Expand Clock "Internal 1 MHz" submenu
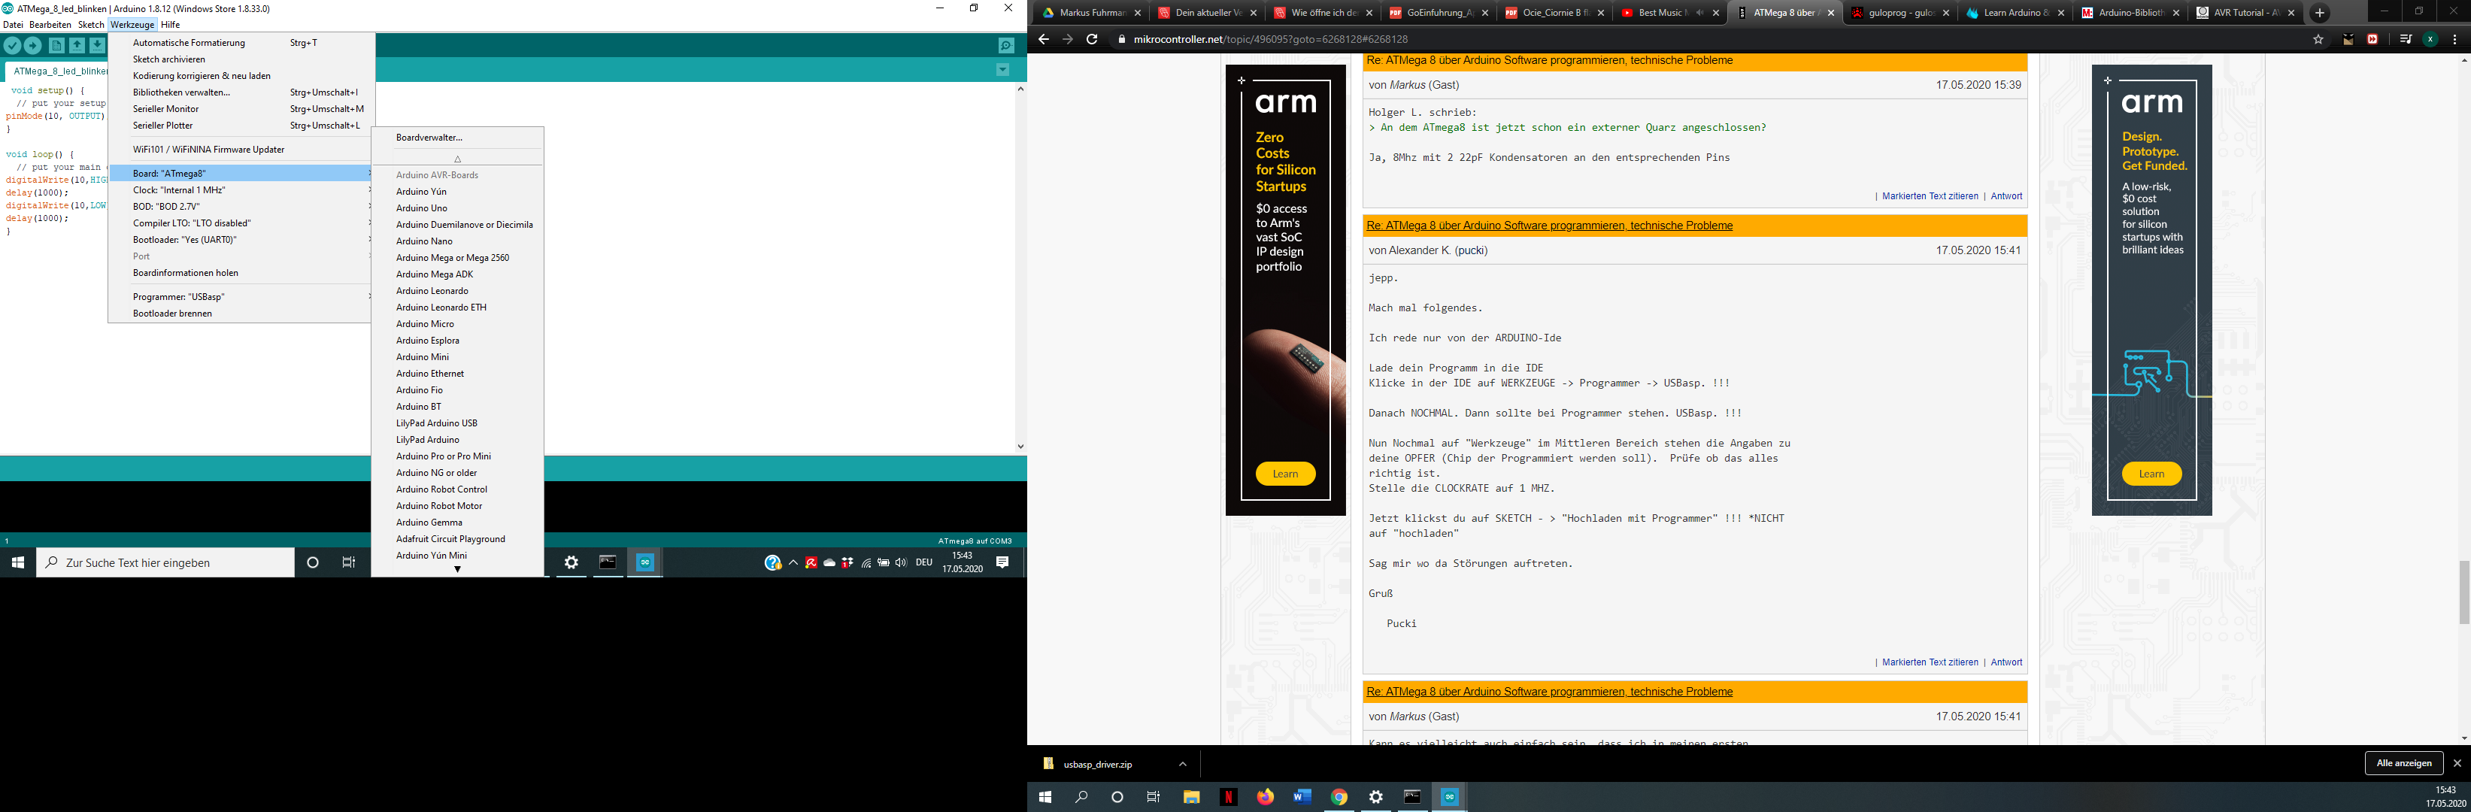This screenshot has height=812, width=2471. click(240, 189)
